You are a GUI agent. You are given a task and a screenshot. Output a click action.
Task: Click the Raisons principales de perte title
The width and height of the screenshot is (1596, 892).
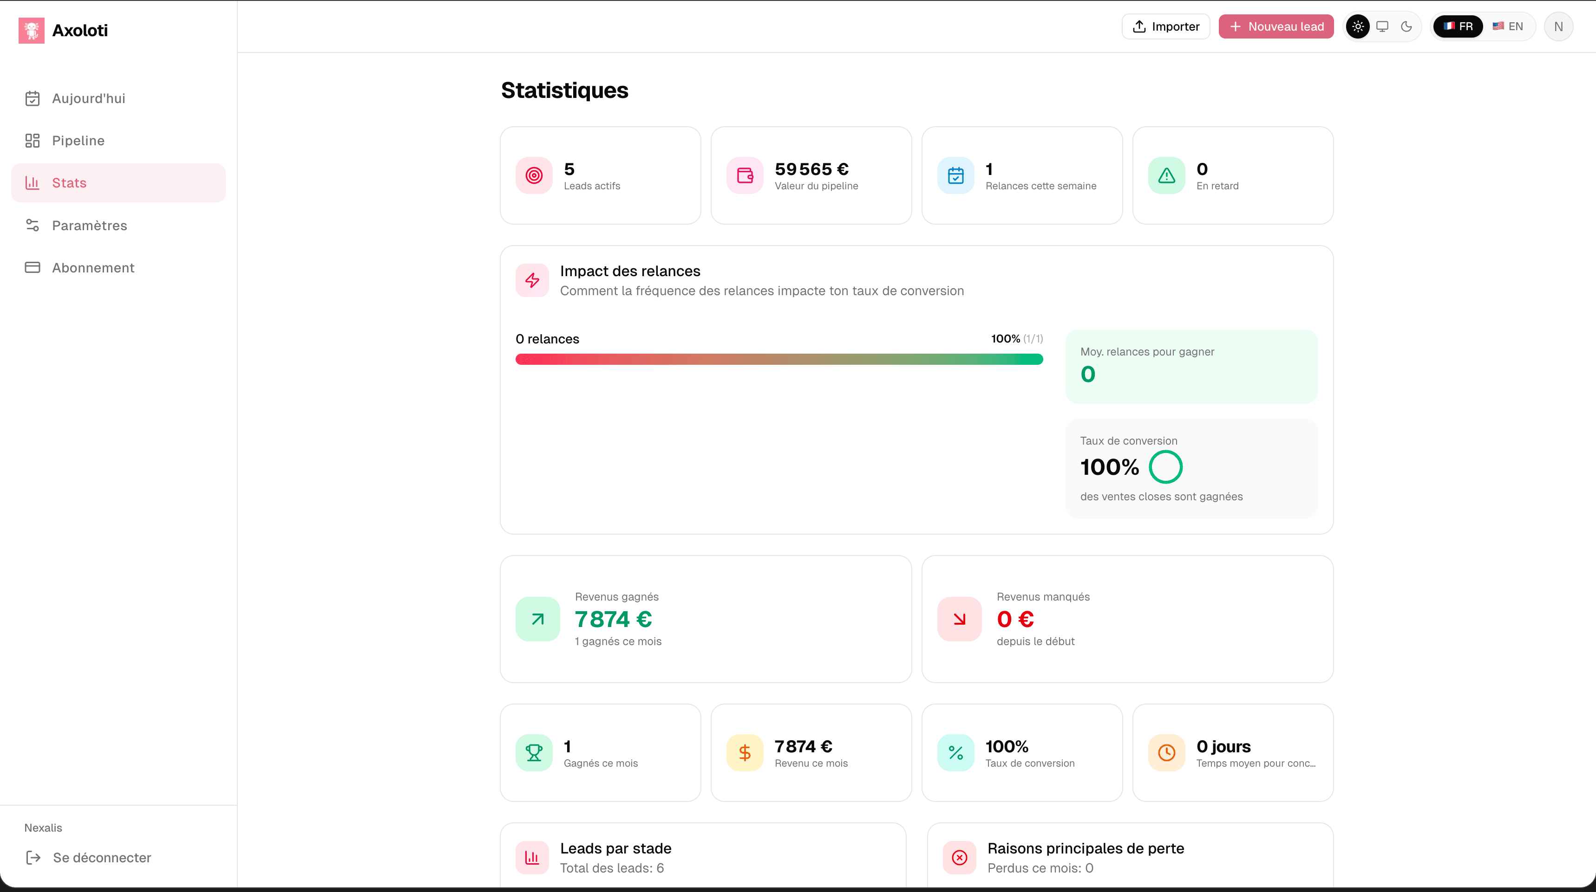[1086, 848]
